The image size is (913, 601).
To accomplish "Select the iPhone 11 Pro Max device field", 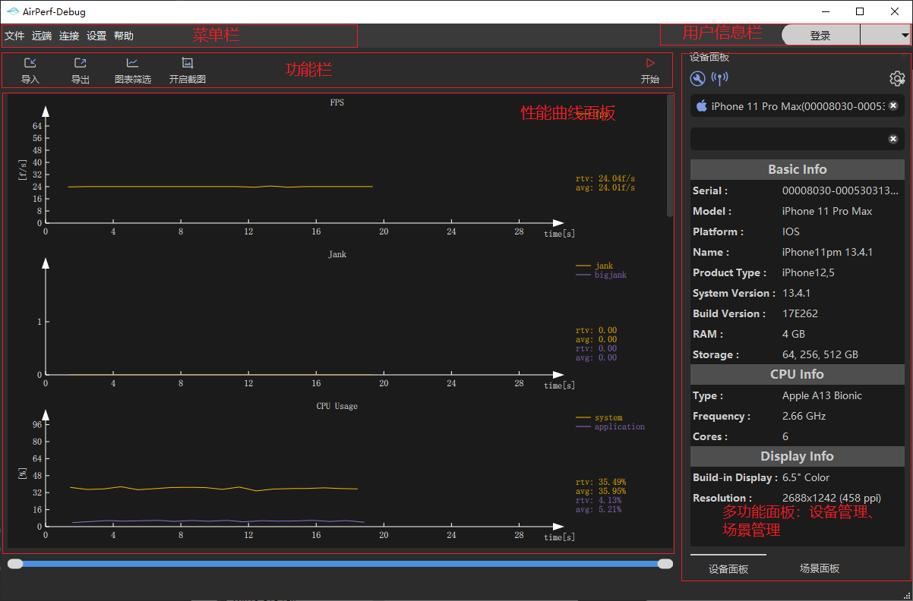I will coord(797,106).
